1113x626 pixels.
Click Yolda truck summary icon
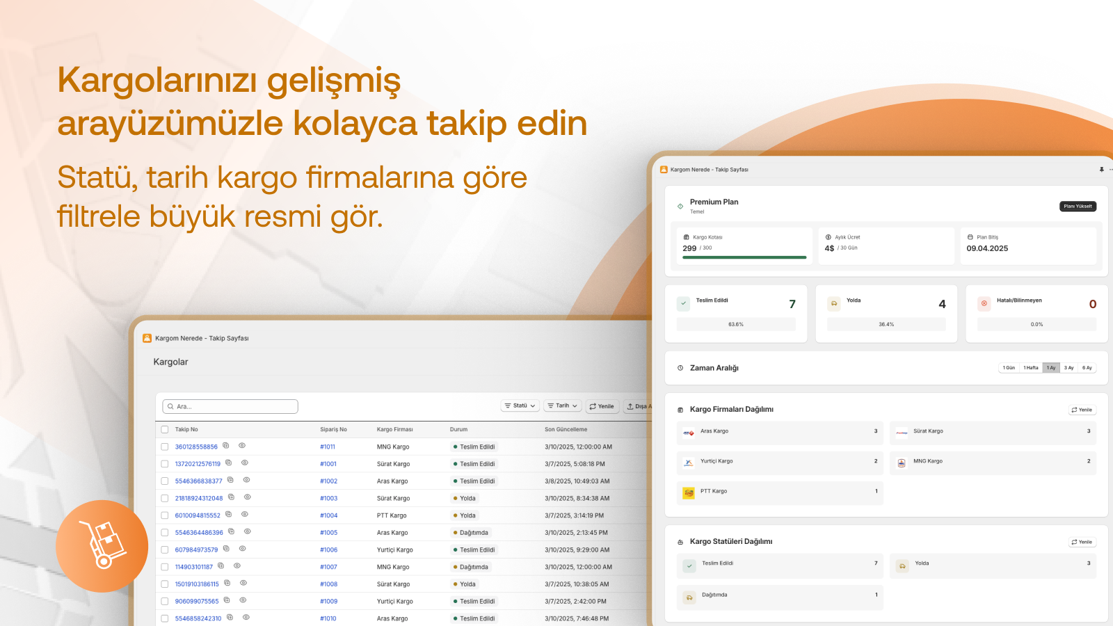point(834,303)
